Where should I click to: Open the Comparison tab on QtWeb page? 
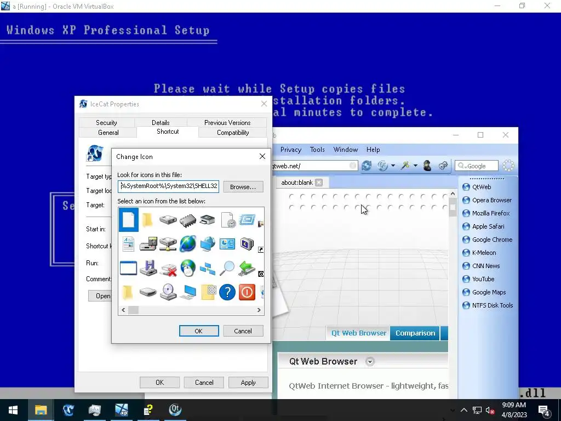click(415, 333)
